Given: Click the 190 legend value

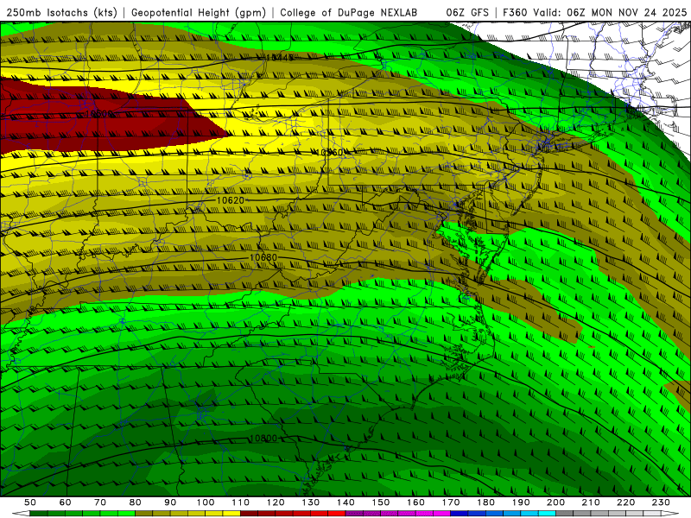Looking at the screenshot, I should coord(521,502).
